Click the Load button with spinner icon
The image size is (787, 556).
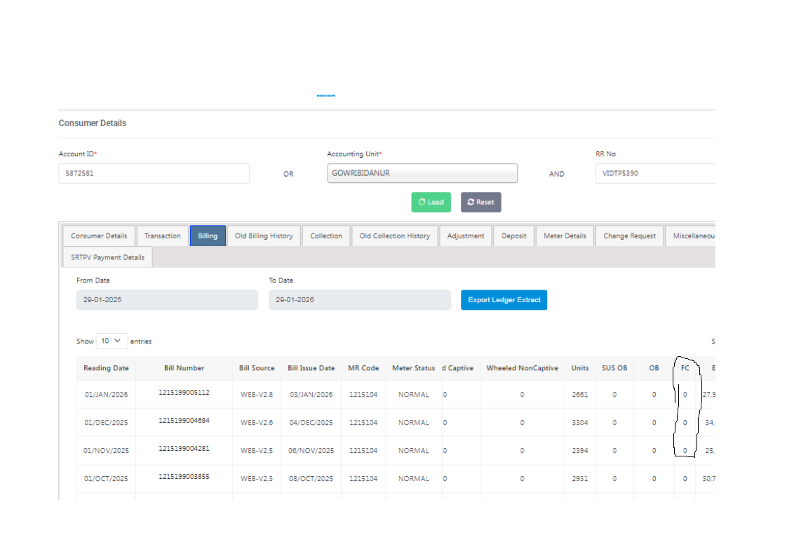[x=431, y=202]
